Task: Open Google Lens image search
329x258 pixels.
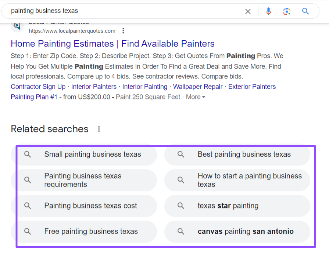Action: [287, 11]
